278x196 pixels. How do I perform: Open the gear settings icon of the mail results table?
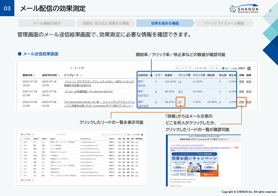click(249, 68)
